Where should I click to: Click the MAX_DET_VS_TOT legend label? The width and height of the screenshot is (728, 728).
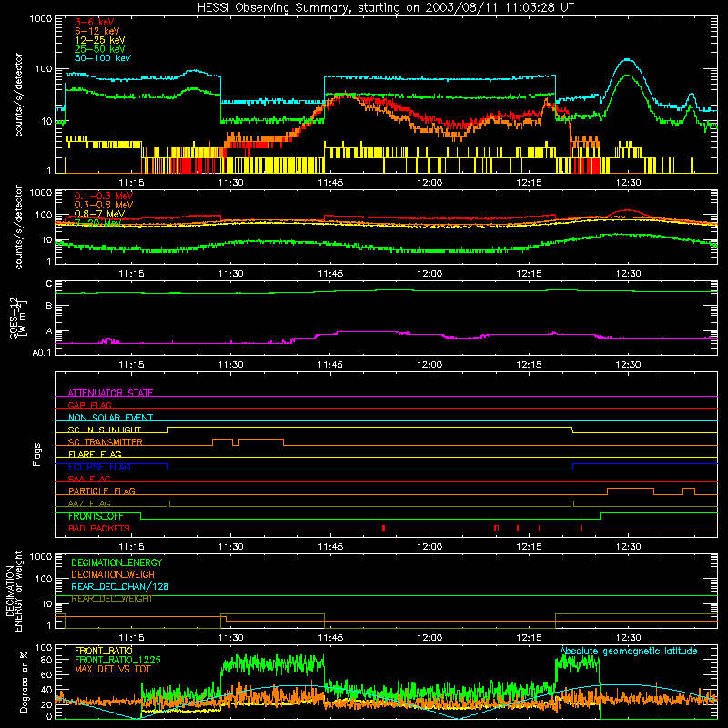point(113,669)
